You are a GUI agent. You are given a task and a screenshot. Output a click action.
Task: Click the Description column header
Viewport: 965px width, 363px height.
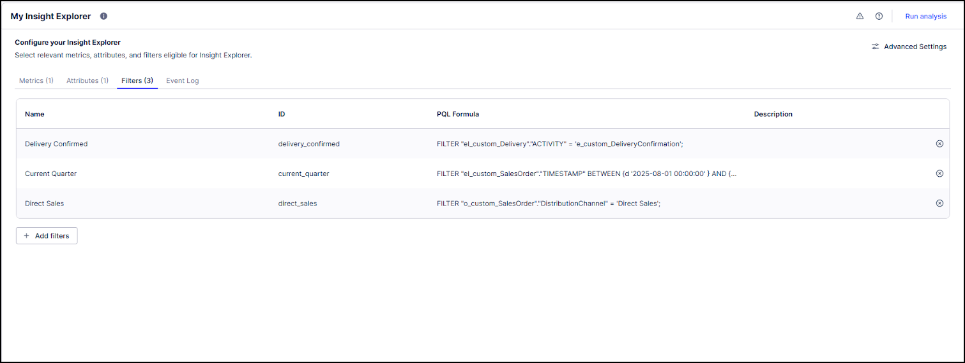773,114
